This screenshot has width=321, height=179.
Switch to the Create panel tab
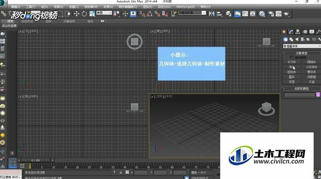pos(284,32)
